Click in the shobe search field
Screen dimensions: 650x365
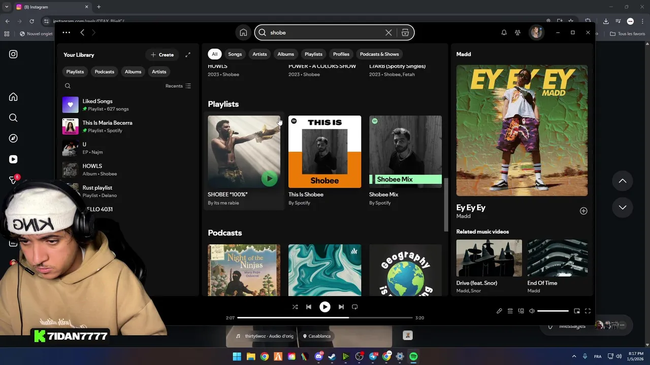[325, 32]
